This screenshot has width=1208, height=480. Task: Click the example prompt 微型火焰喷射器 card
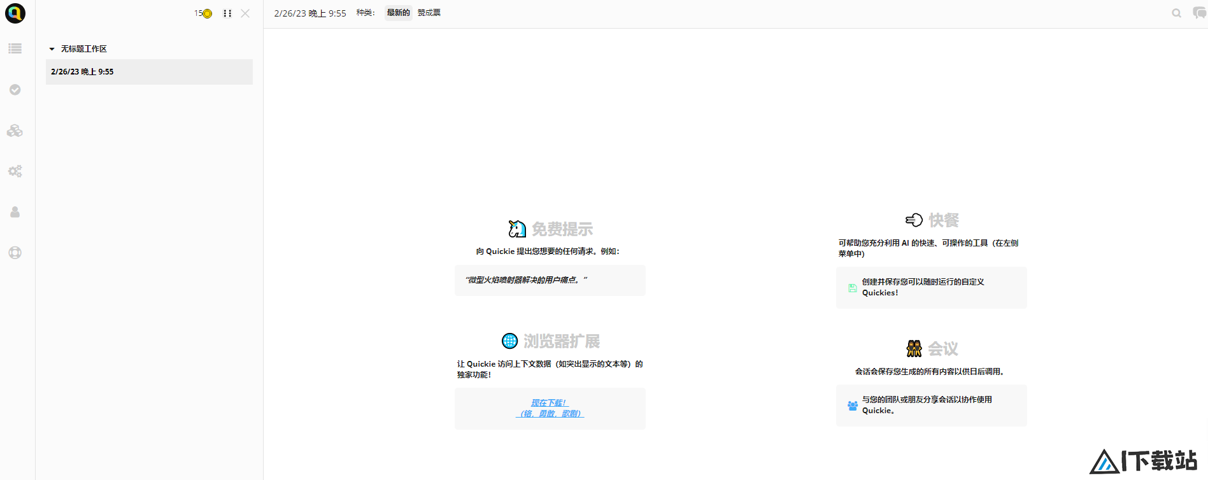[x=550, y=280]
